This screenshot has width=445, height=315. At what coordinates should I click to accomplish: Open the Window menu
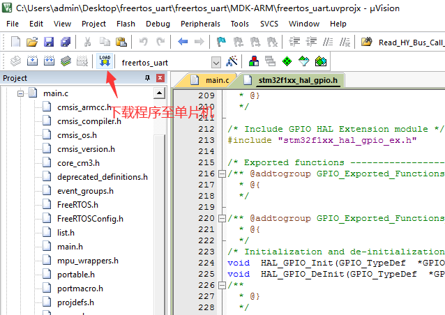point(304,24)
